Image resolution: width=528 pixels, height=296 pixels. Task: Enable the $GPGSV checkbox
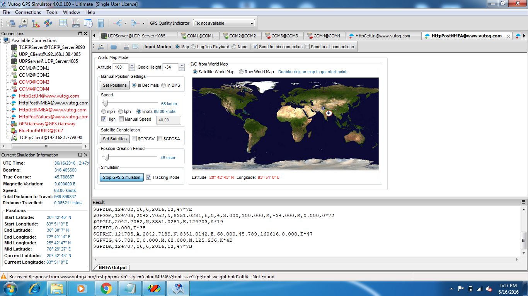pyautogui.click(x=135, y=139)
